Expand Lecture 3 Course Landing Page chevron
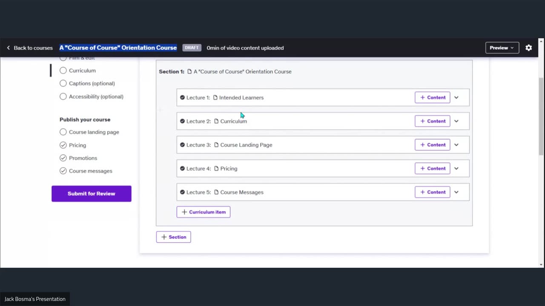The height and width of the screenshot is (306, 545). (x=456, y=145)
